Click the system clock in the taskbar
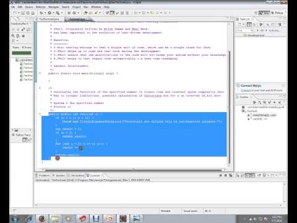This screenshot has height=223, width=297. pyautogui.click(x=277, y=219)
